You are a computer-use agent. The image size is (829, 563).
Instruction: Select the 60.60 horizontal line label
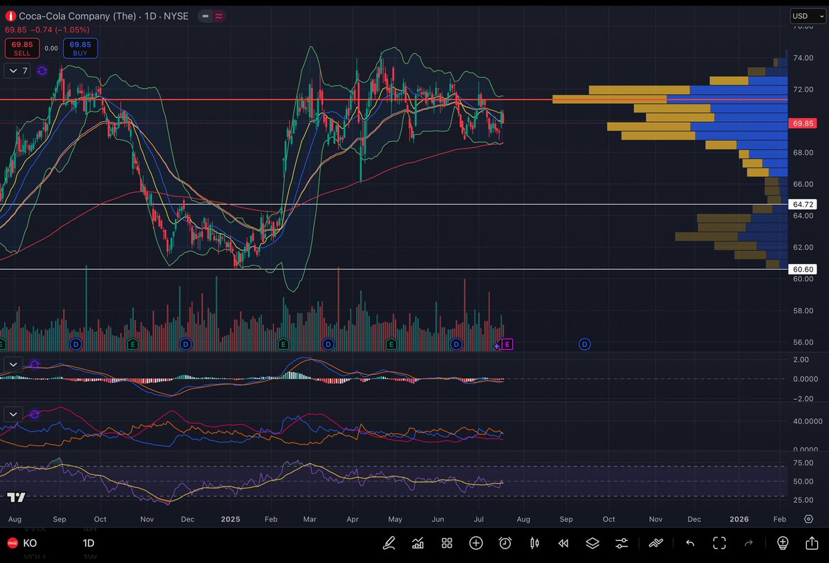[x=803, y=269]
